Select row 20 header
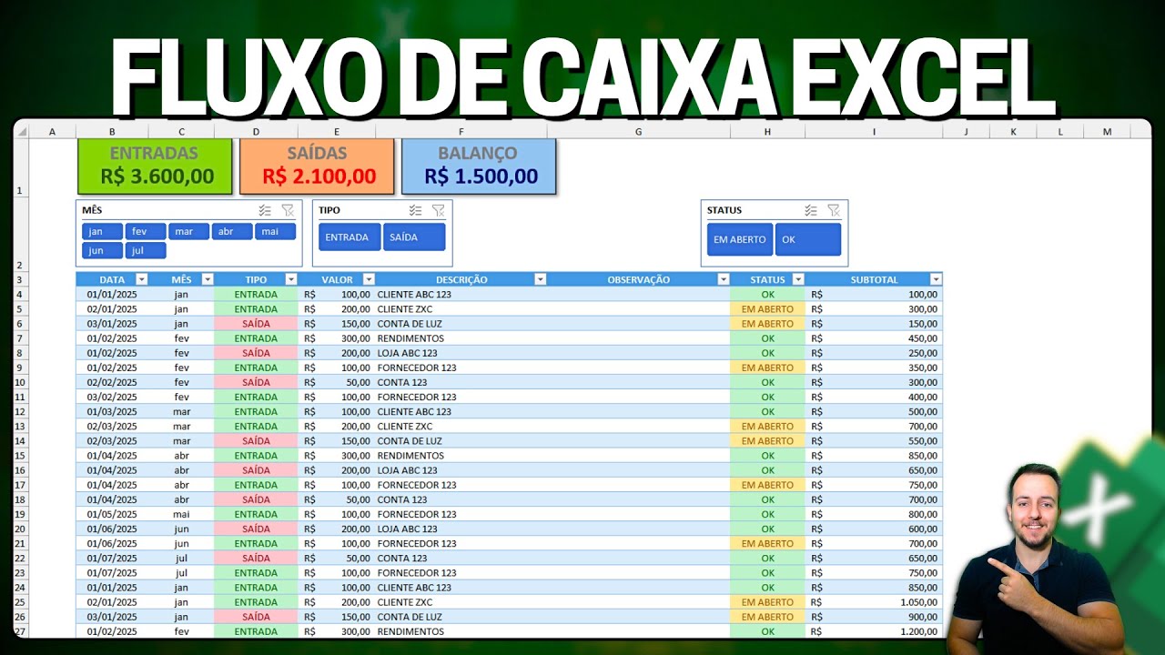This screenshot has height=655, width=1165. coord(20,529)
